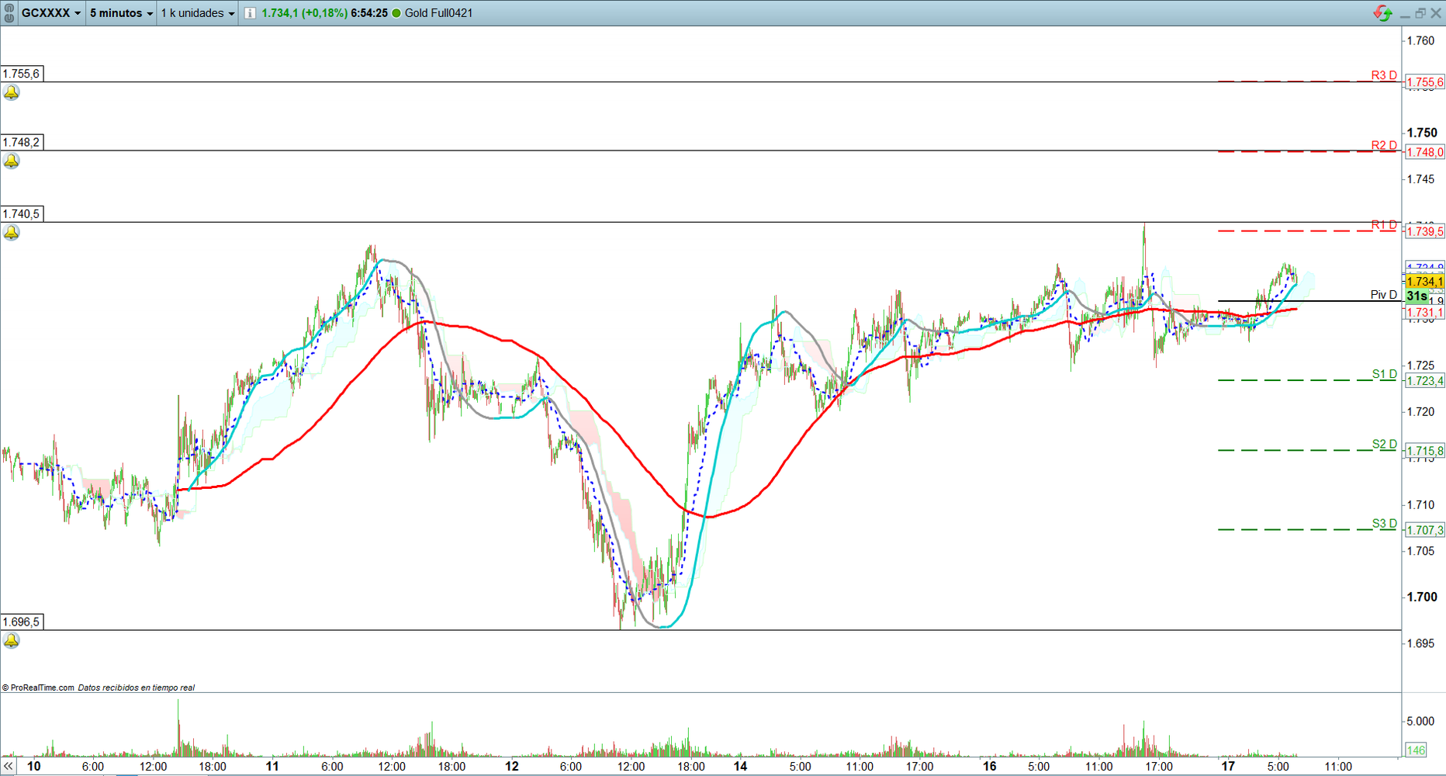Click the 1.745 price scale label
This screenshot has height=776, width=1446.
tap(1421, 179)
